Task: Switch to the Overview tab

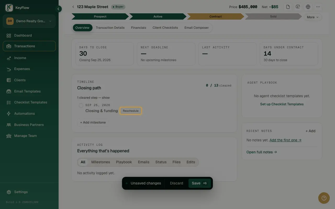Action: click(82, 28)
